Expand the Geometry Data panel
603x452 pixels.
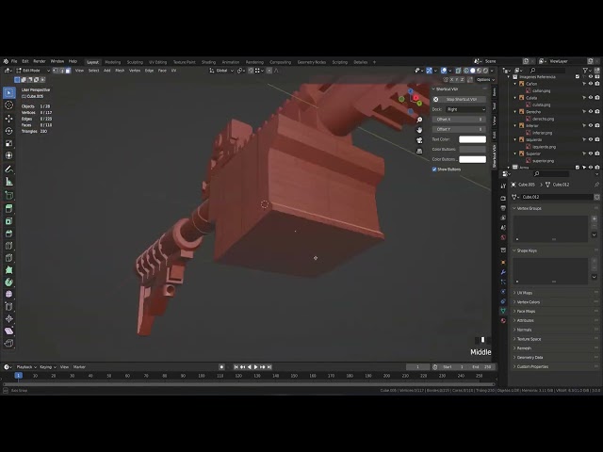(530, 358)
